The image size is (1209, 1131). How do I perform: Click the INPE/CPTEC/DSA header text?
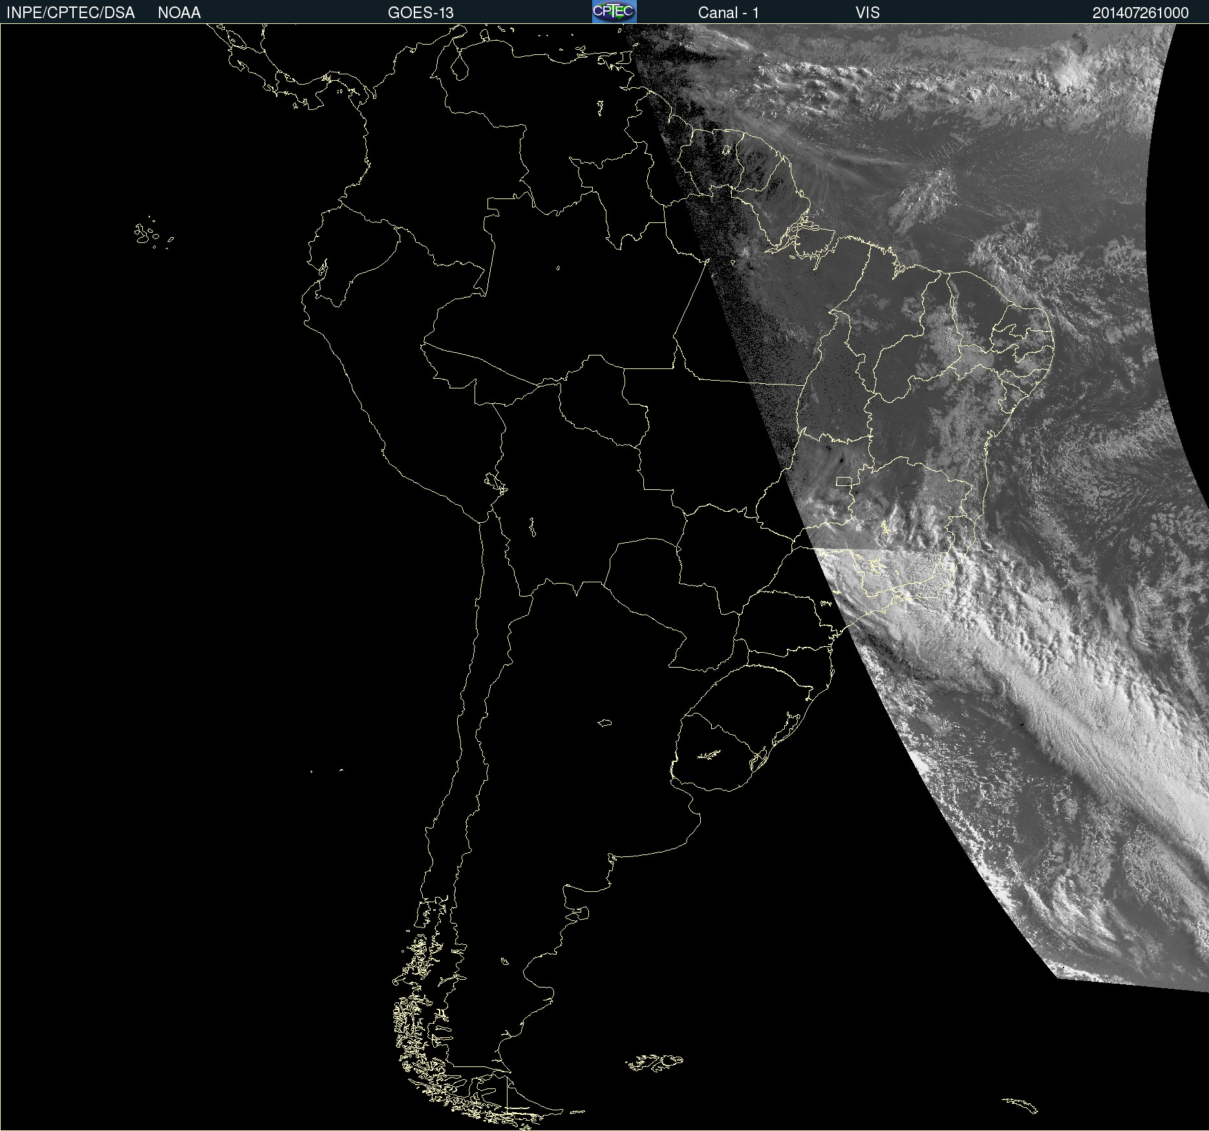[x=70, y=13]
